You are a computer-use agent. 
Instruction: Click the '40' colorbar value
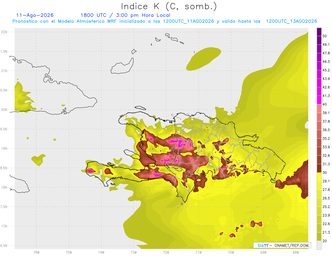[x=325, y=104]
